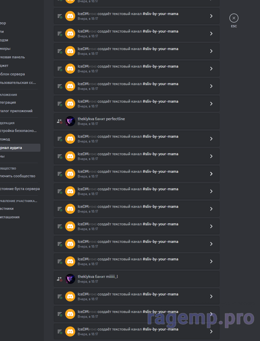Click the ban icon beside the perfectline entry
This screenshot has height=341, width=260.
pyautogui.click(x=59, y=121)
